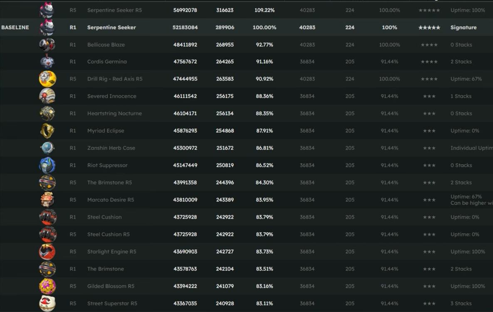Select the Steel Cushion R1 icon
493x312 pixels.
pos(47,217)
